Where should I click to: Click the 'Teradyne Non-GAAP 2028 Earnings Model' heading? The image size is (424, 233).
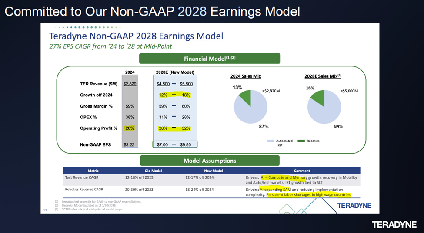[x=136, y=36]
